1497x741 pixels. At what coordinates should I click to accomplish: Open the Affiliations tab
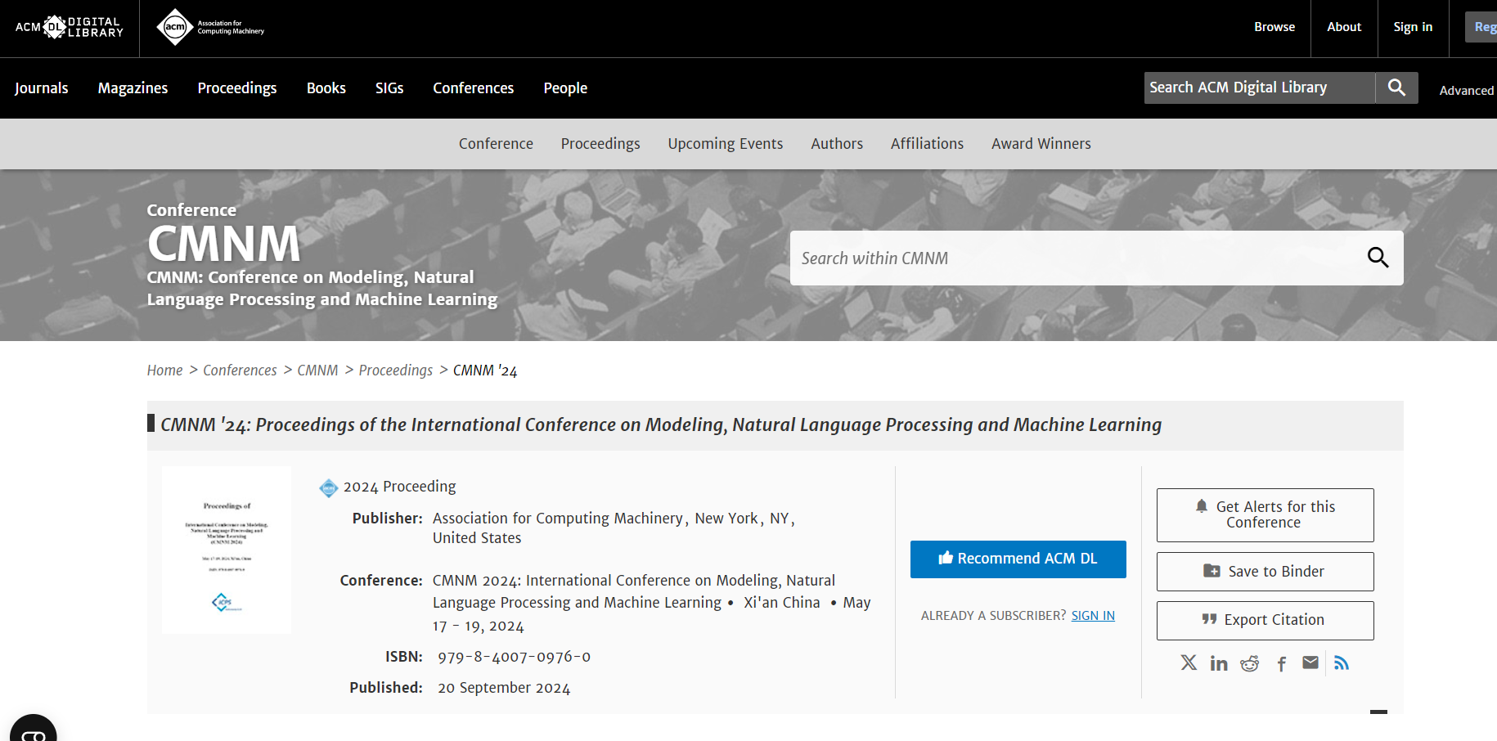[x=927, y=144]
